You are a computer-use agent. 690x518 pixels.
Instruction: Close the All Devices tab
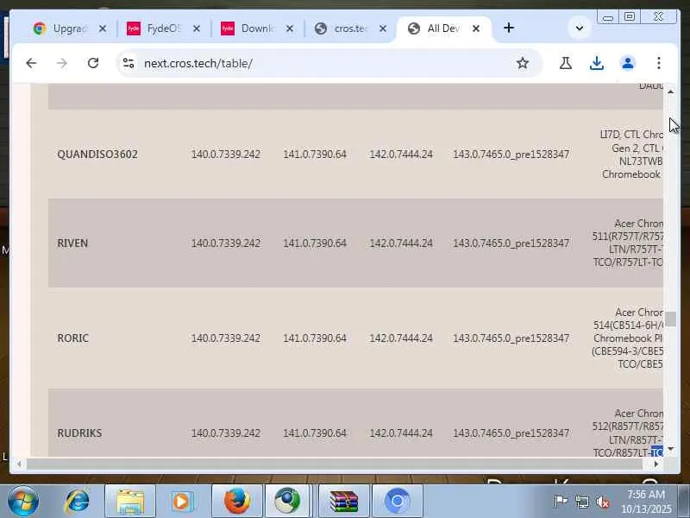click(x=476, y=28)
